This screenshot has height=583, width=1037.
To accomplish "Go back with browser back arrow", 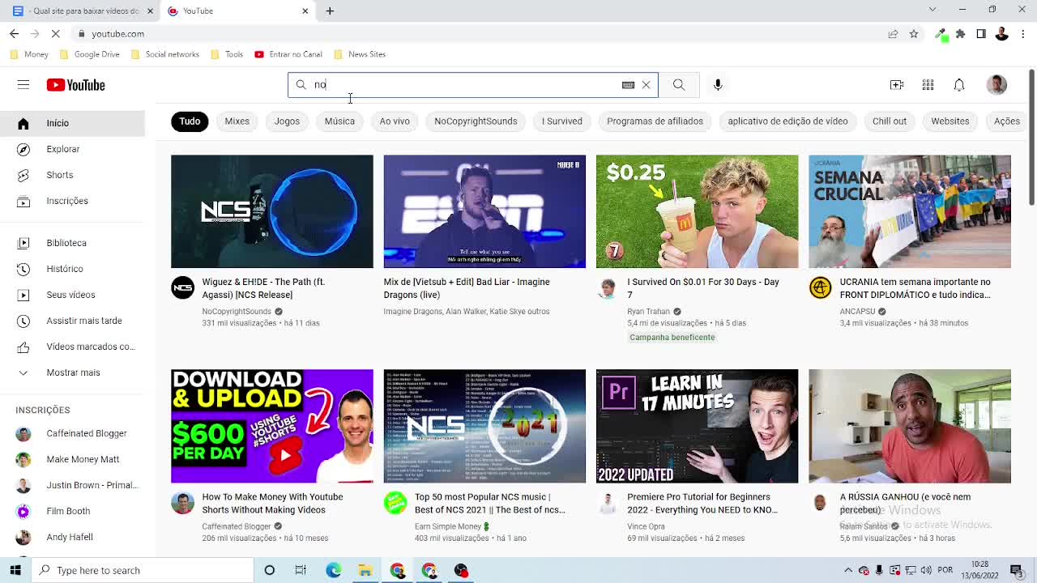I will pos(14,34).
